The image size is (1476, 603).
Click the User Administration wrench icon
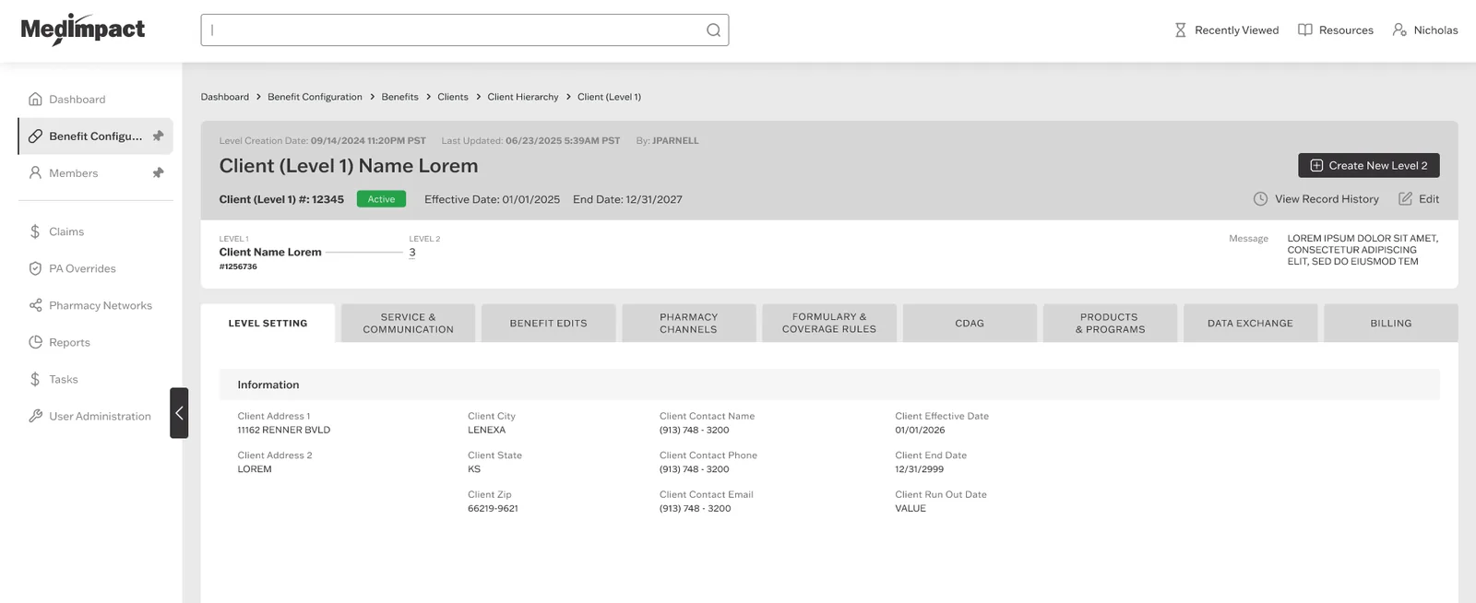pyautogui.click(x=35, y=416)
